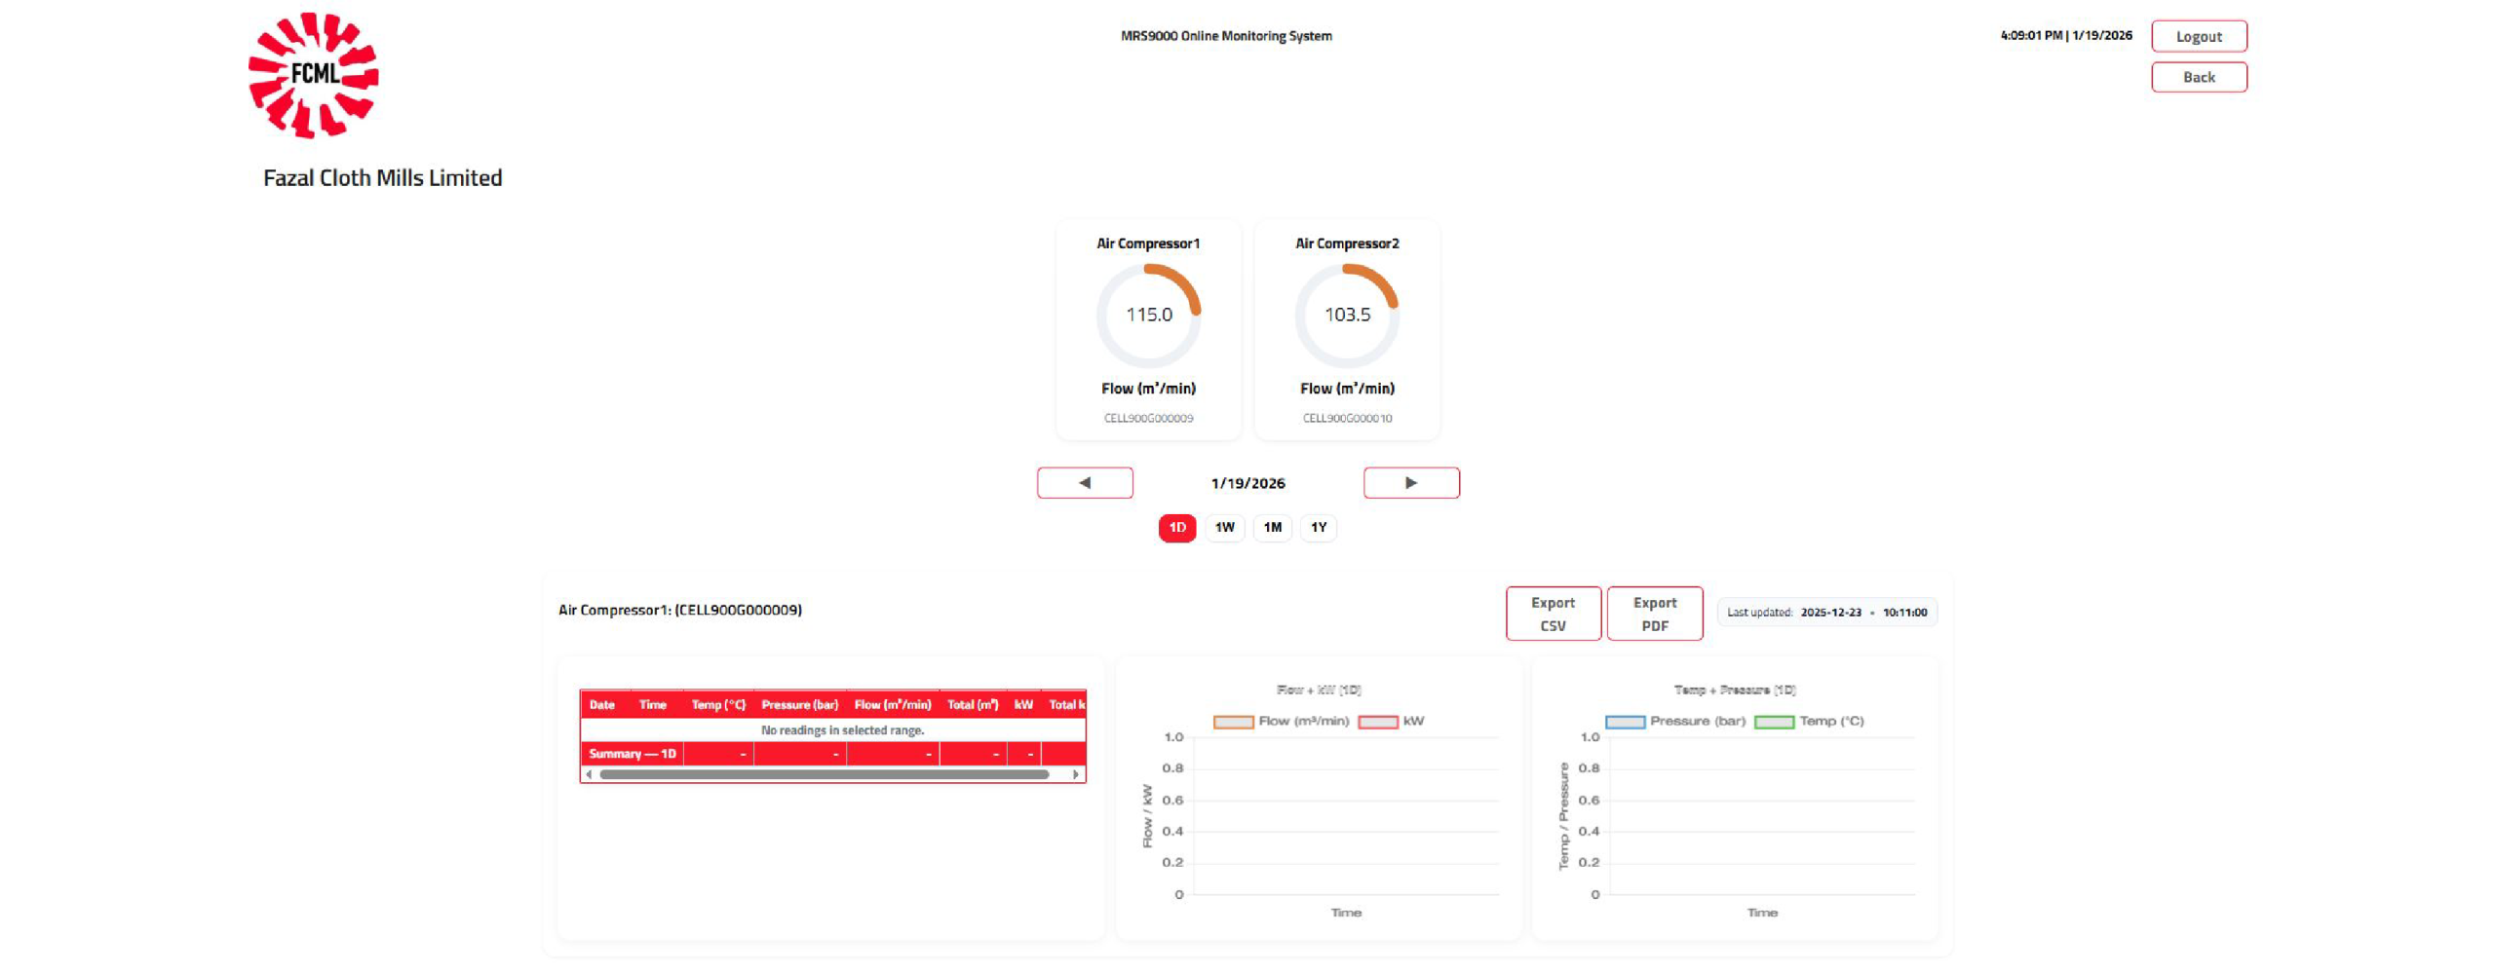Select the Air Compressor2 flow gauge

pyautogui.click(x=1346, y=315)
